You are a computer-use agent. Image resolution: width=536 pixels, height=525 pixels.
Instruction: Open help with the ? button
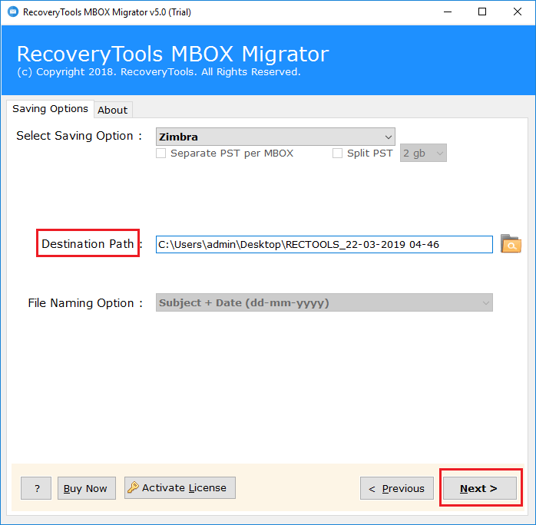click(x=36, y=488)
